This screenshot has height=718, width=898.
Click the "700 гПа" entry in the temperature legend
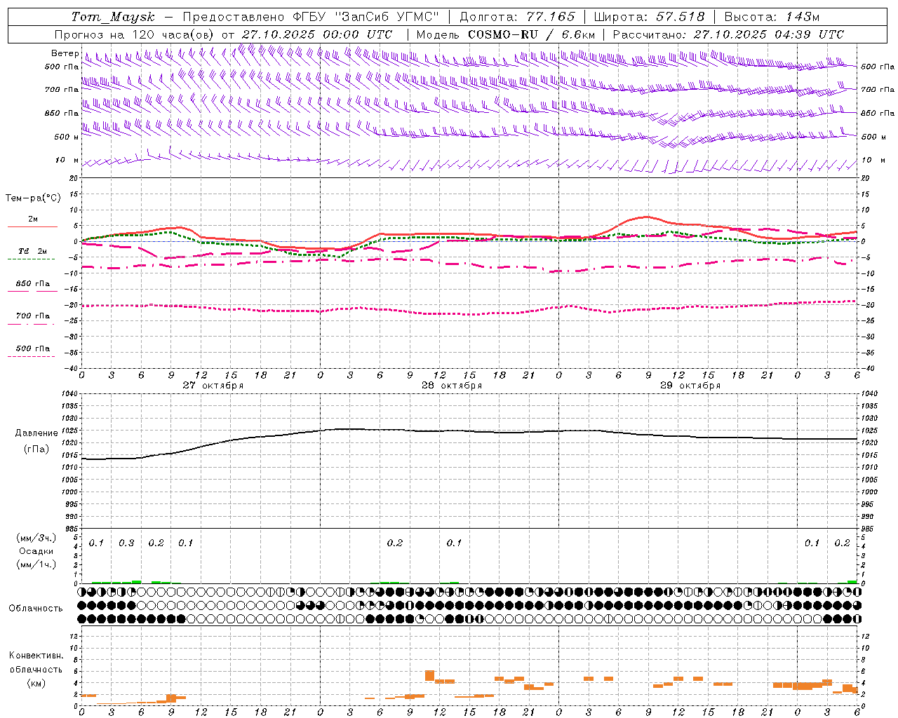33,316
